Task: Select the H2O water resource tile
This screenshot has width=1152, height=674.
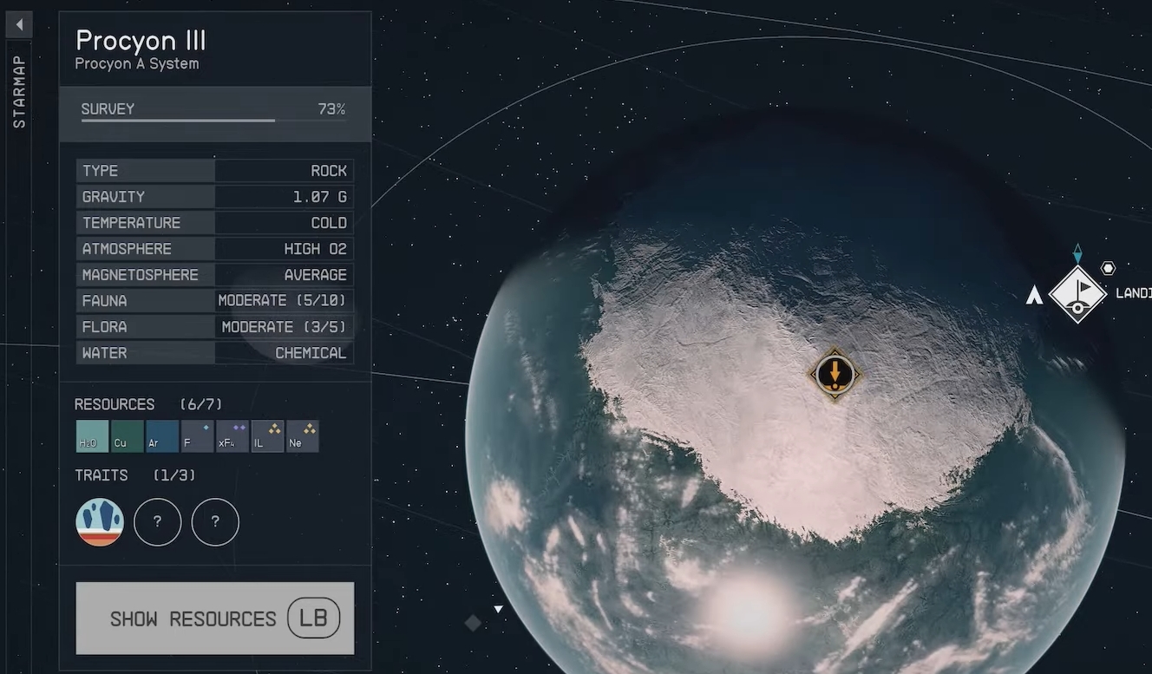Action: pyautogui.click(x=92, y=436)
